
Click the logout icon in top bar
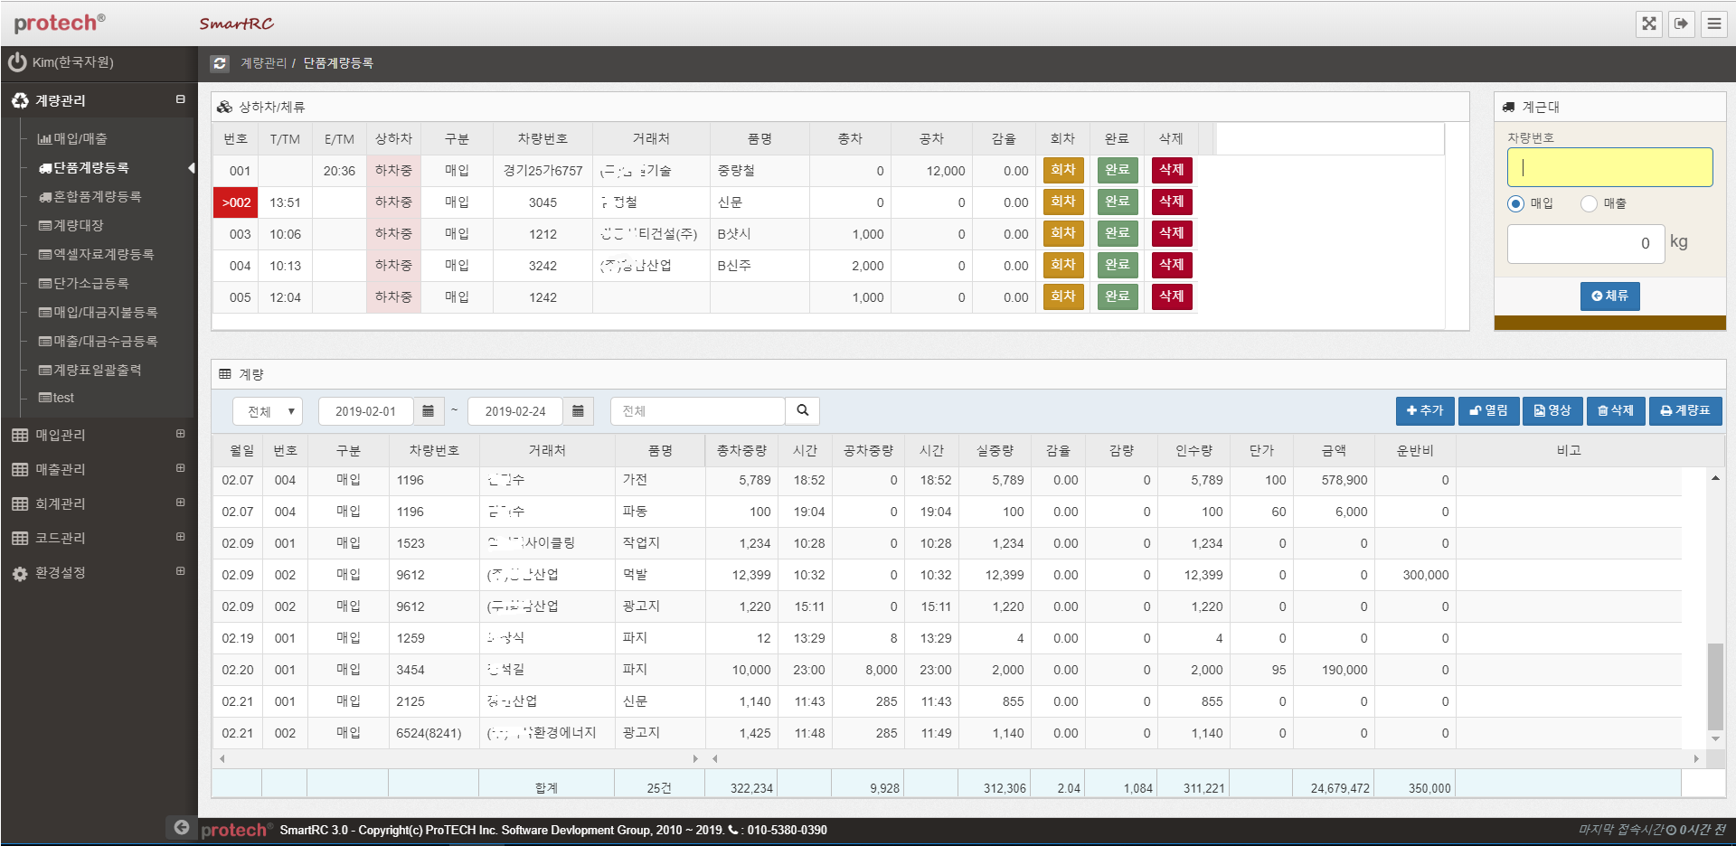[x=1681, y=23]
